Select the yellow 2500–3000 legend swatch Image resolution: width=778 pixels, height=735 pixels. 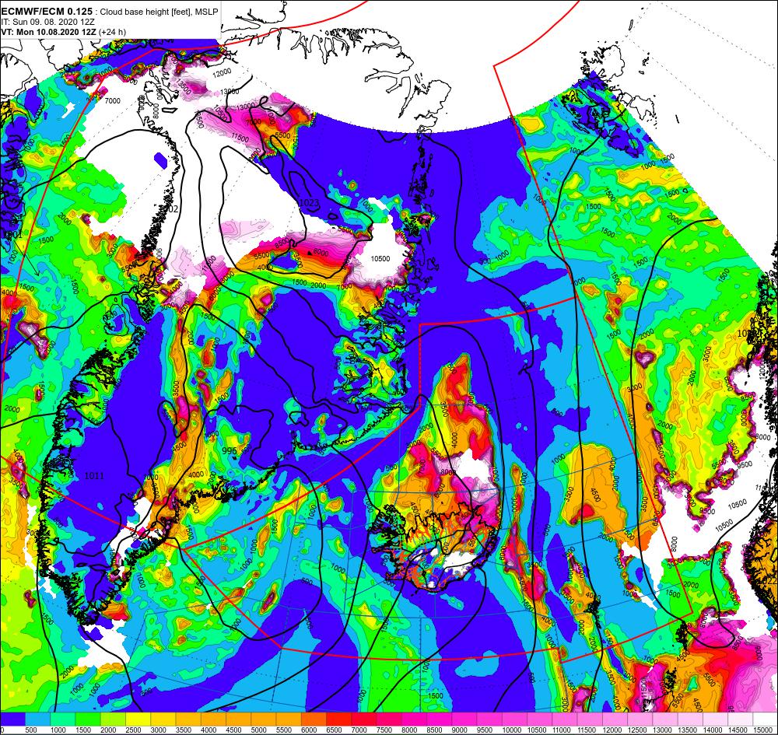click(138, 719)
